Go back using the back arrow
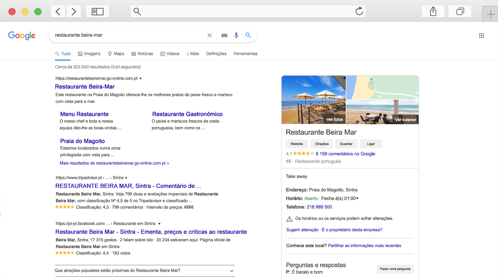 [x=58, y=11]
